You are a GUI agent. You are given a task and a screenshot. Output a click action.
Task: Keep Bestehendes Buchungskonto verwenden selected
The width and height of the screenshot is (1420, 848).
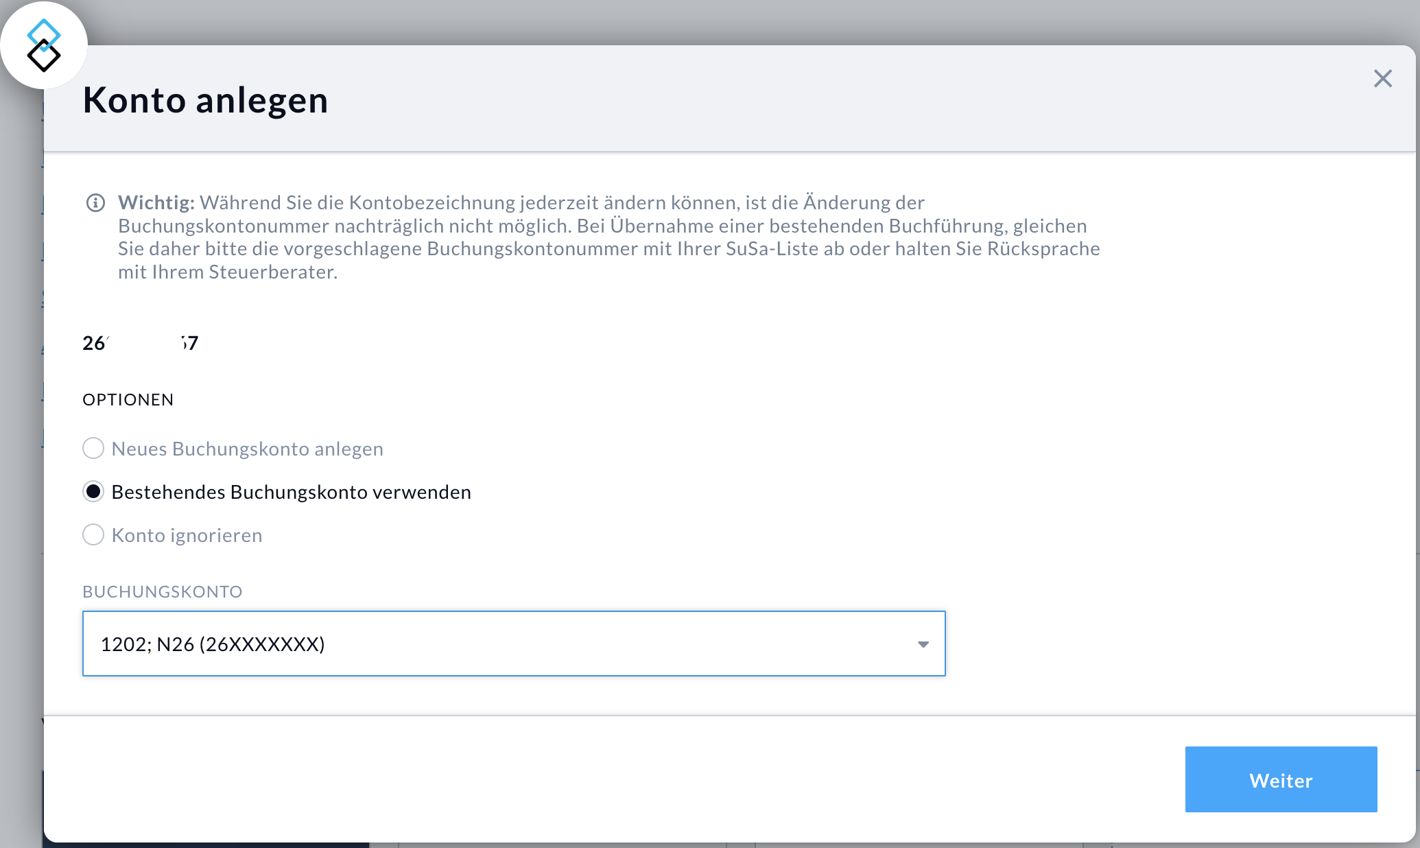click(x=291, y=491)
